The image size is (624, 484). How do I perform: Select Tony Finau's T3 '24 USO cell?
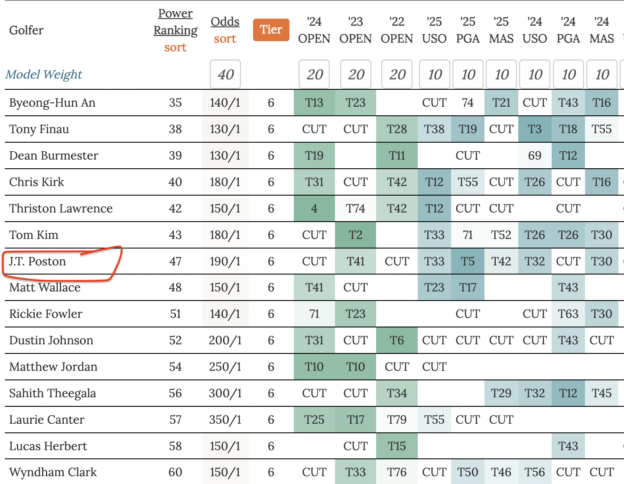[x=535, y=129]
